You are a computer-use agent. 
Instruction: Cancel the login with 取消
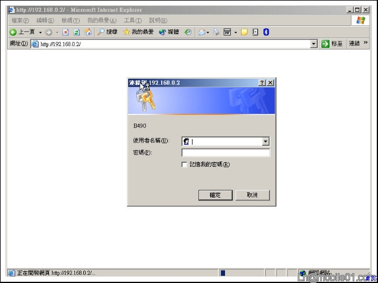[252, 195]
